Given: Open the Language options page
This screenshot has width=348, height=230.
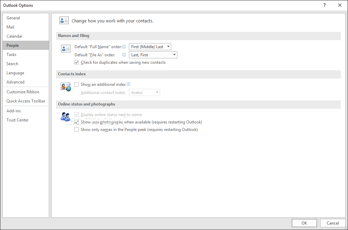Looking at the screenshot, I should point(26,73).
